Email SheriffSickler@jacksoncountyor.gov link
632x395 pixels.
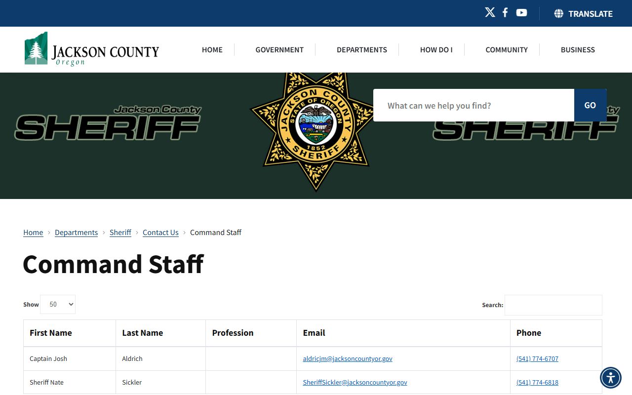[x=355, y=383]
